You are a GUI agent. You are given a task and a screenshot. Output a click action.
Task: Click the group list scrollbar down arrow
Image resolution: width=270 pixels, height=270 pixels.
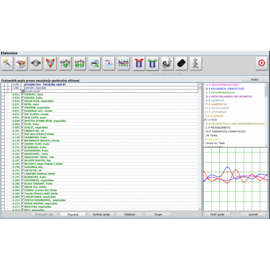[266, 145]
